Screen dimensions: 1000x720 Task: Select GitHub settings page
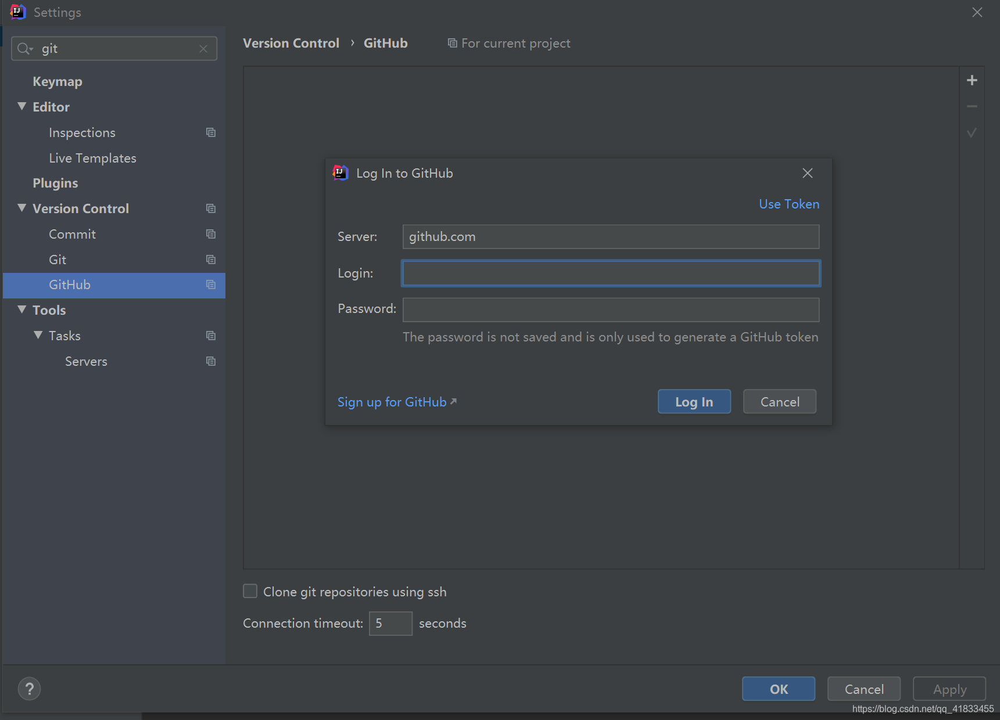coord(114,285)
